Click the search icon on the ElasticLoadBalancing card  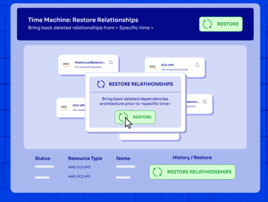[111, 62]
